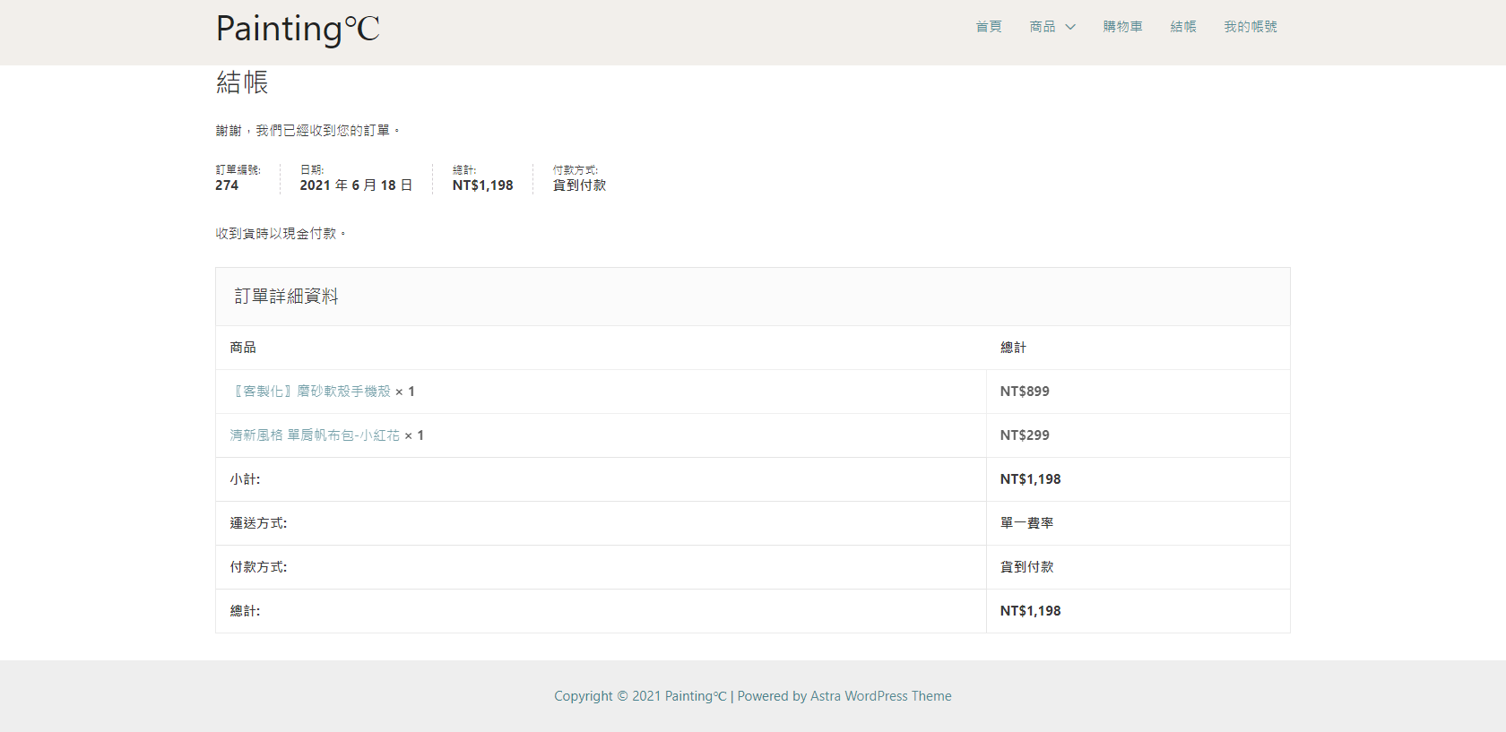Click the 總計 label in the bottom row

pos(245,611)
